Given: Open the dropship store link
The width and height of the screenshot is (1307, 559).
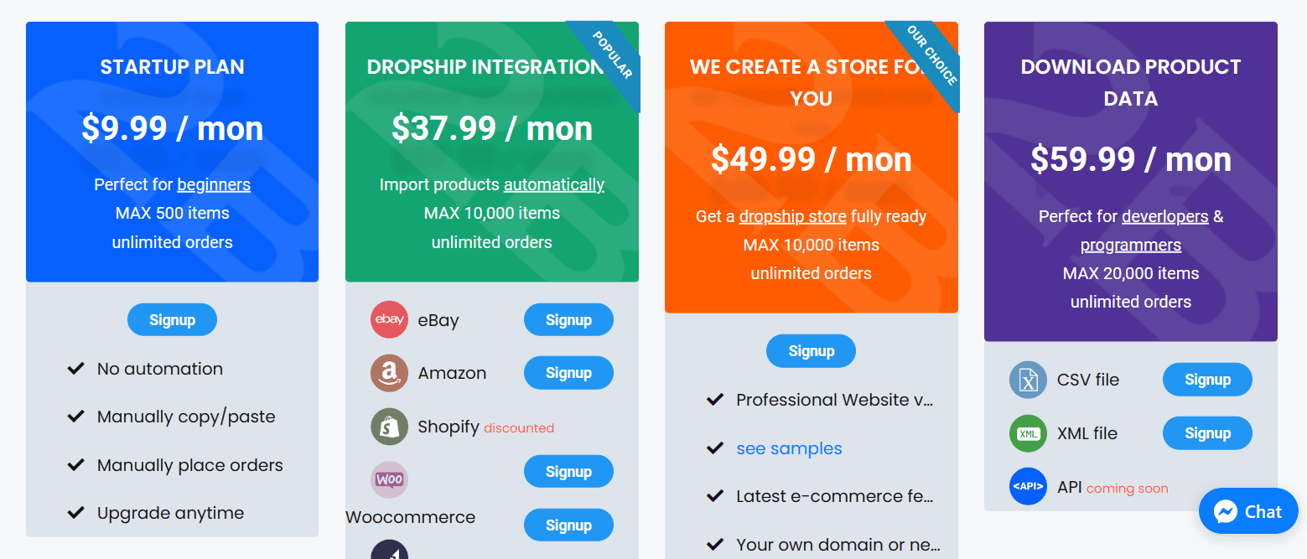Looking at the screenshot, I should [792, 215].
